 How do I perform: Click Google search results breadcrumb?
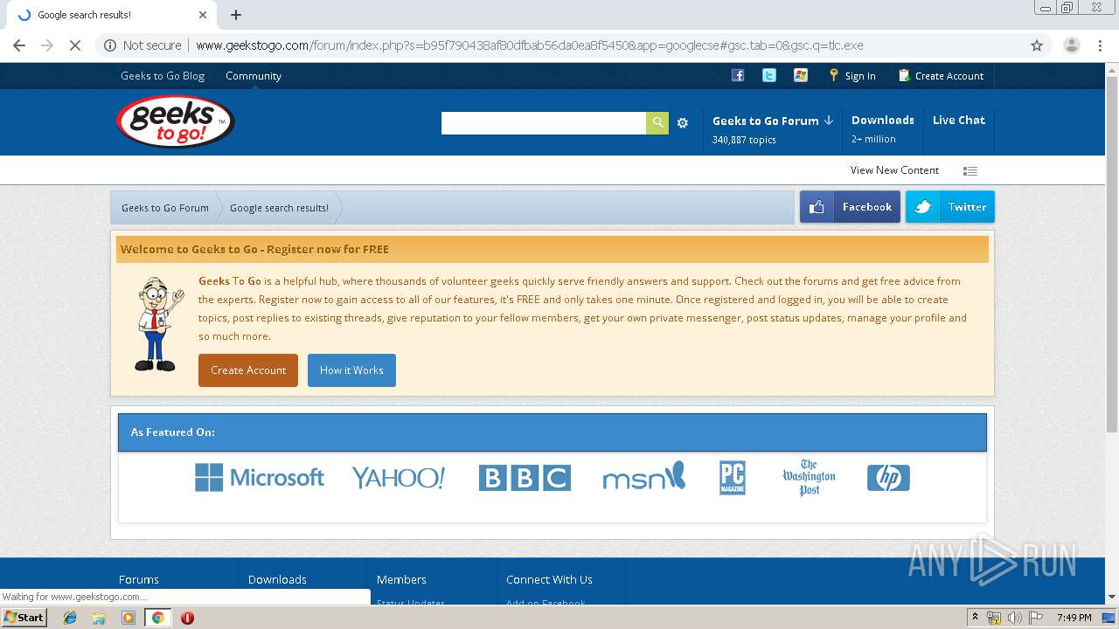(279, 208)
